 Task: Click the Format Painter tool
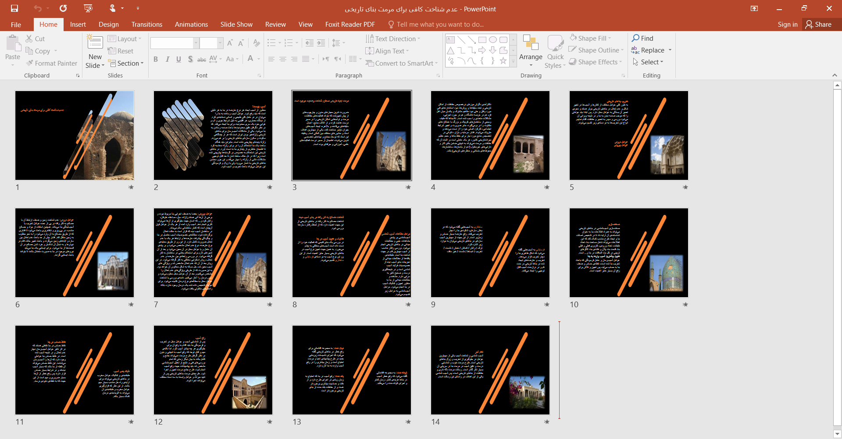pyautogui.click(x=51, y=63)
